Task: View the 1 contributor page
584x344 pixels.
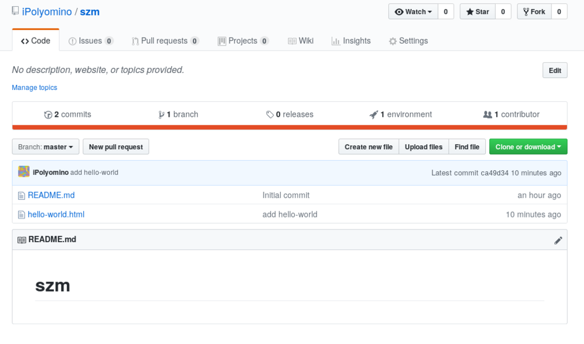Action: tap(512, 114)
